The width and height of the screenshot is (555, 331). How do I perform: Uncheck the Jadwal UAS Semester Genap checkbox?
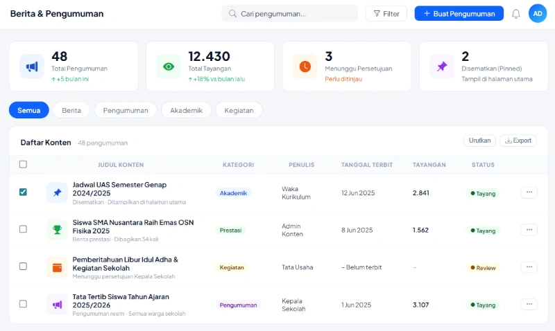tap(23, 192)
